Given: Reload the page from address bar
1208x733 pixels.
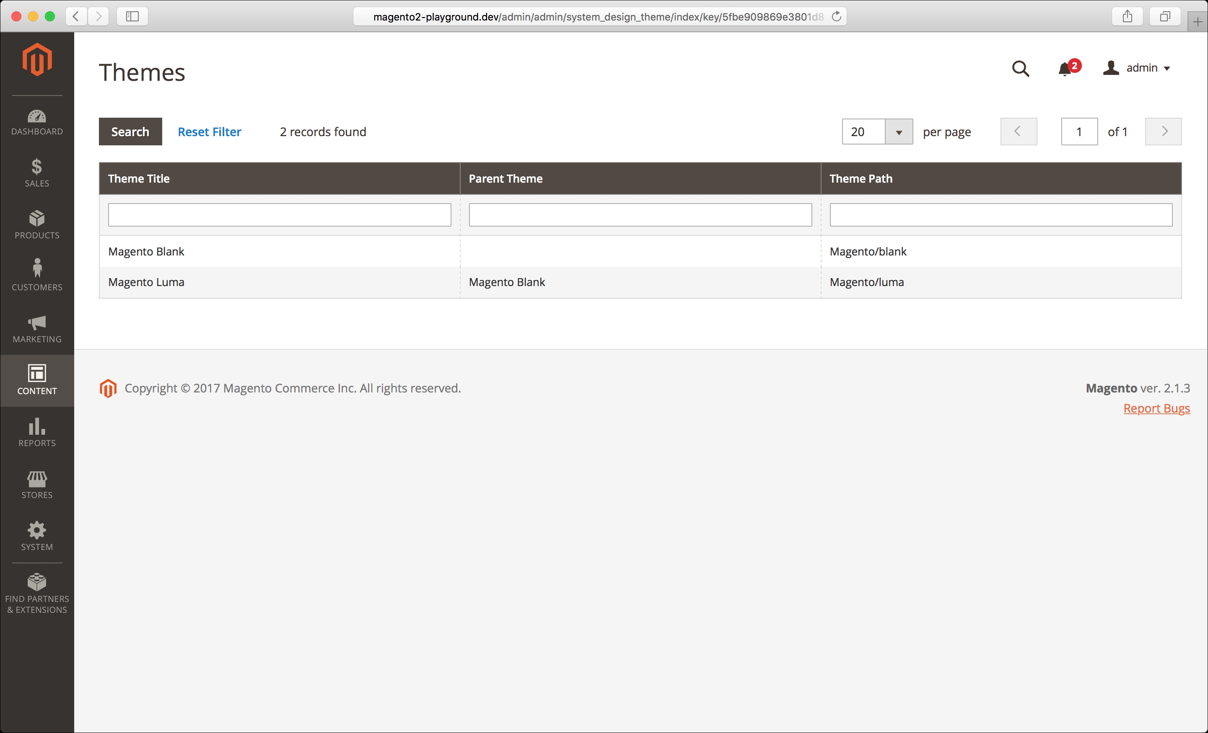Looking at the screenshot, I should [836, 16].
